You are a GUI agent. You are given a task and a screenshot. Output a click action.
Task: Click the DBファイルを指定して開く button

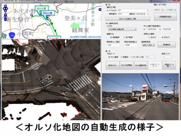(127, 18)
